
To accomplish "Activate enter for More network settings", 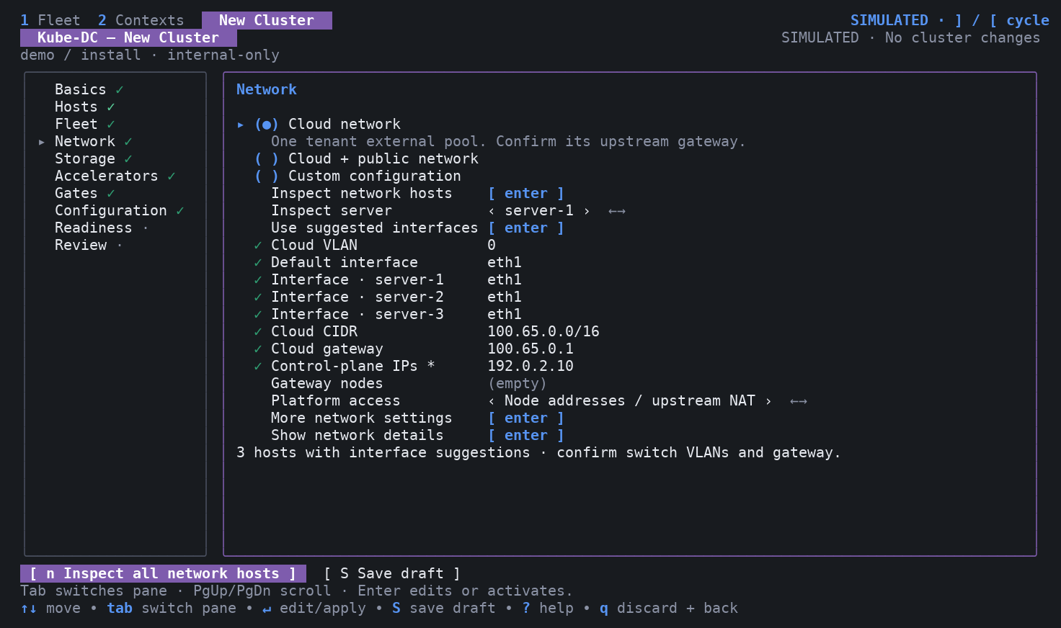I will [526, 418].
